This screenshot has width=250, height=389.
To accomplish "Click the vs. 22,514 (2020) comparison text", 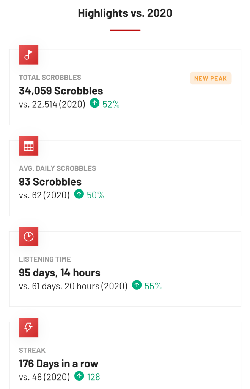I will (x=52, y=104).
